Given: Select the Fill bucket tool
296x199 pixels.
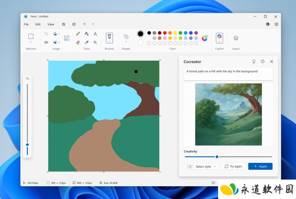Looking at the screenshot, I should [x=86, y=34].
